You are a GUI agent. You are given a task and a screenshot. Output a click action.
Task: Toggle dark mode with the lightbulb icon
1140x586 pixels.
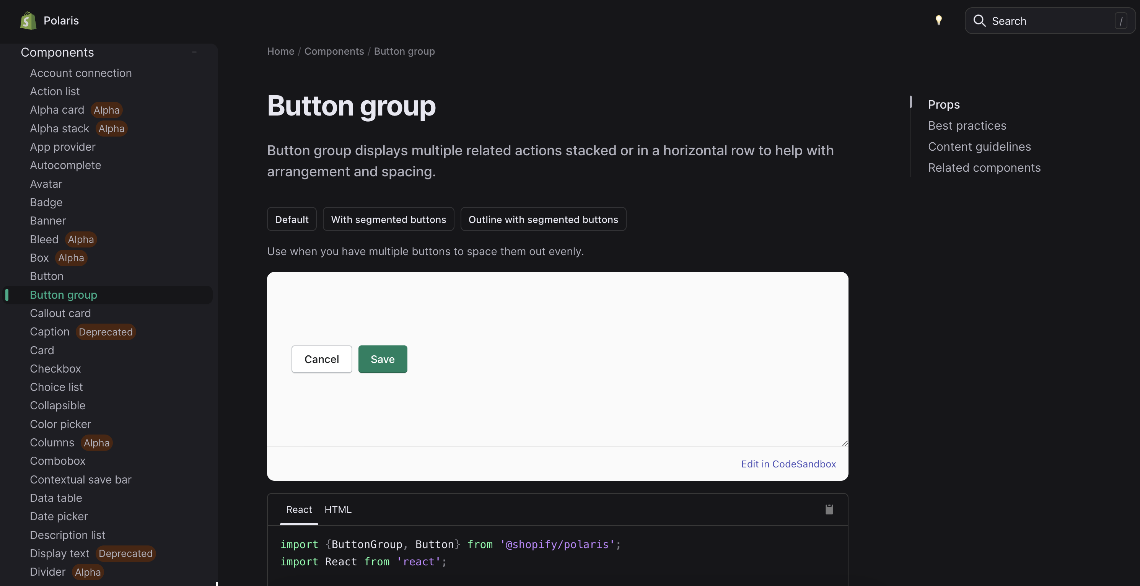tap(938, 20)
